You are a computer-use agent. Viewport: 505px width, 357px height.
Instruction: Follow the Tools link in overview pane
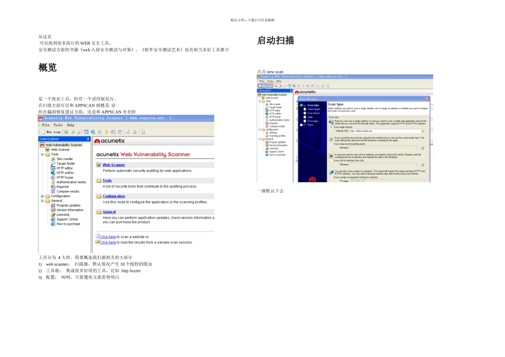tap(107, 181)
